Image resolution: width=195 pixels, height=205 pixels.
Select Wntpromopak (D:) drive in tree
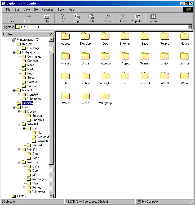[29, 40]
